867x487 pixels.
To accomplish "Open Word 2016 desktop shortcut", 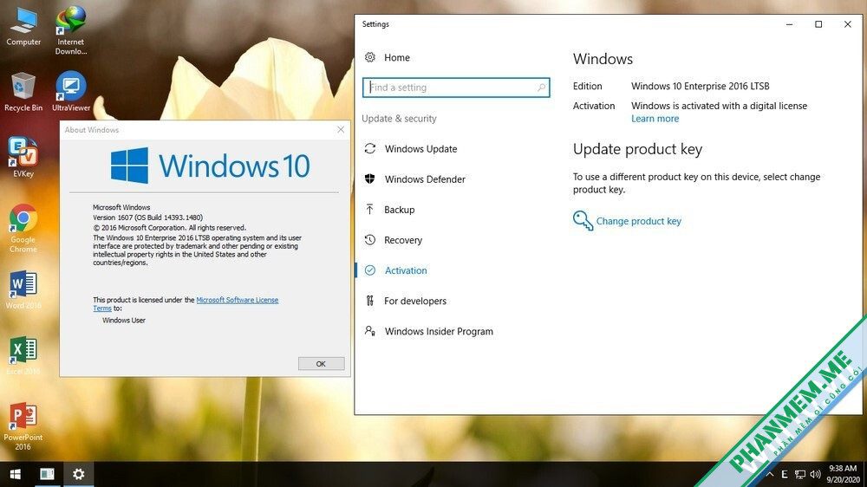I will coord(23,289).
